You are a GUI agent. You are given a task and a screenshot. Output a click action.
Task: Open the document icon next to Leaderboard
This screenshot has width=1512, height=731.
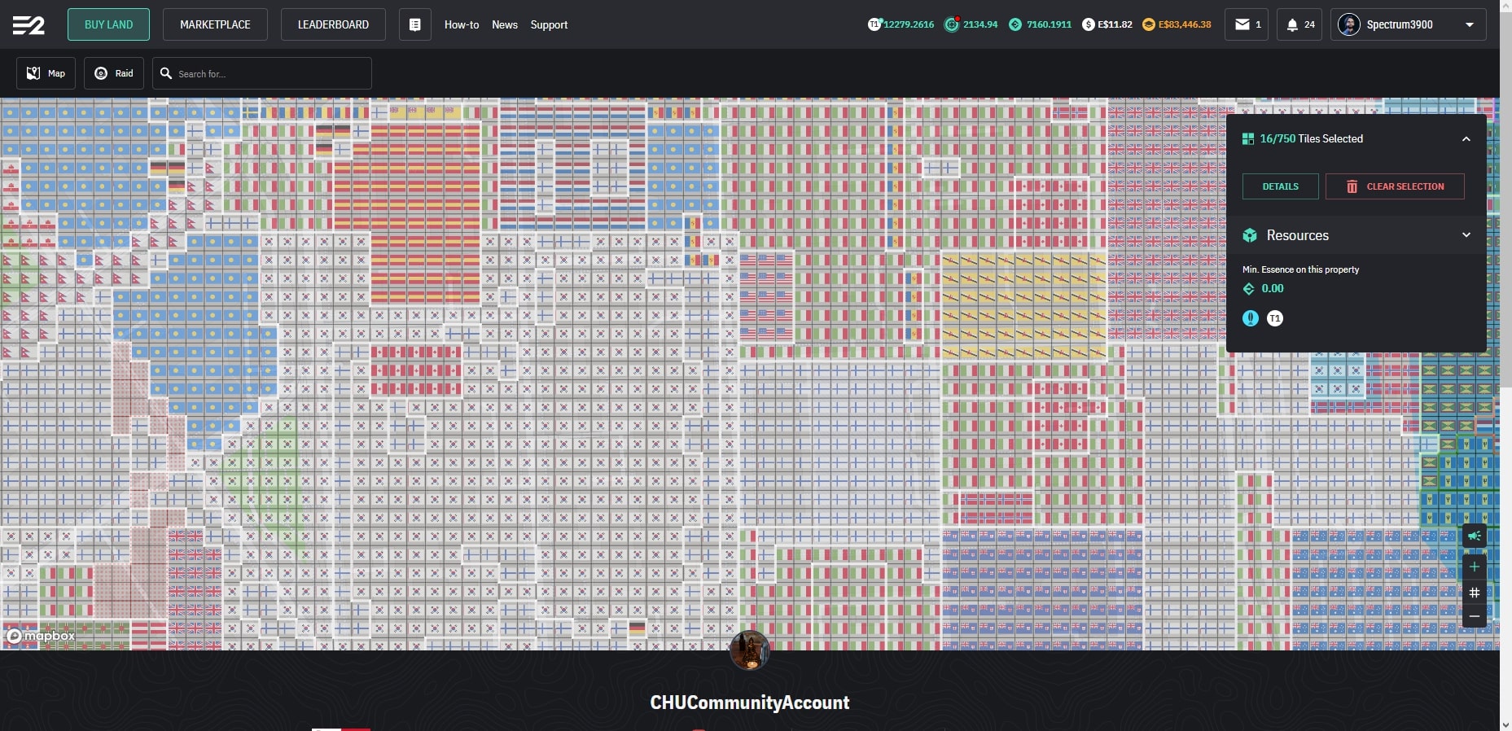(414, 24)
